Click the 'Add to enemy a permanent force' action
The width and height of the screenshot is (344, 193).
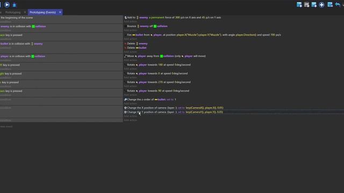(173, 18)
